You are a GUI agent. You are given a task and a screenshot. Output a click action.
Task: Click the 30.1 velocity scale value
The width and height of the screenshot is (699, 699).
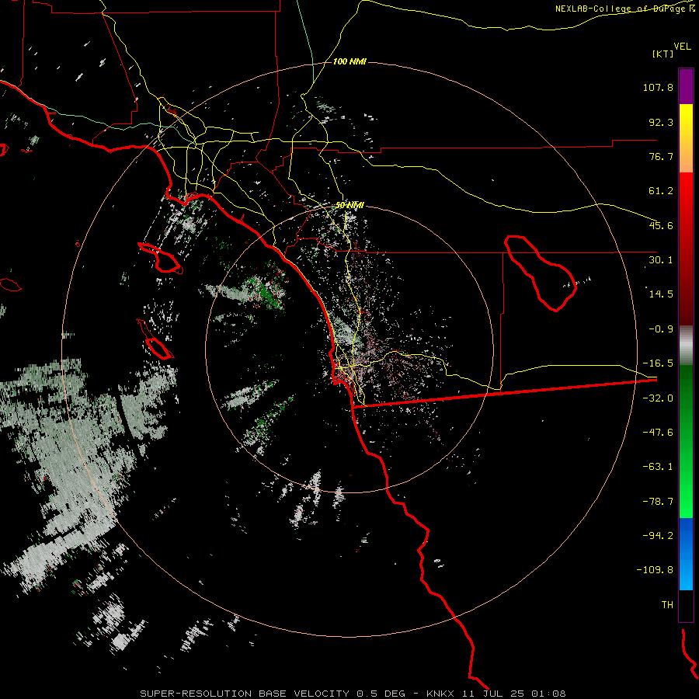(x=661, y=260)
